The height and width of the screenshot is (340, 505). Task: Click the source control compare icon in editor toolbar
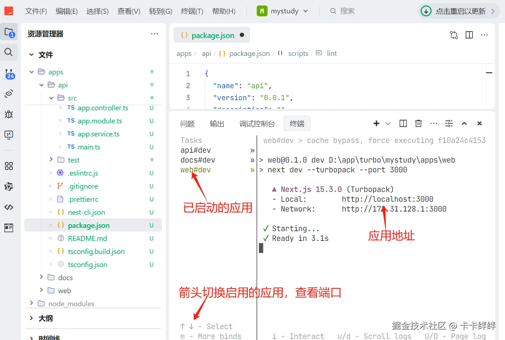pyautogui.click(x=454, y=35)
